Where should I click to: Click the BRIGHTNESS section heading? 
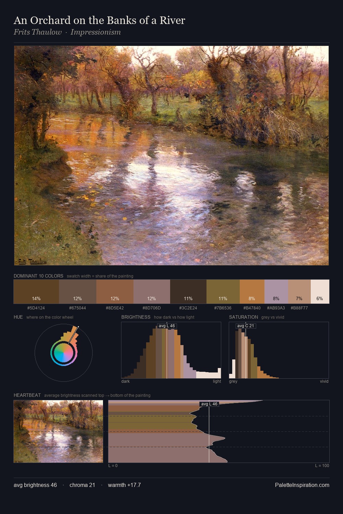click(136, 317)
